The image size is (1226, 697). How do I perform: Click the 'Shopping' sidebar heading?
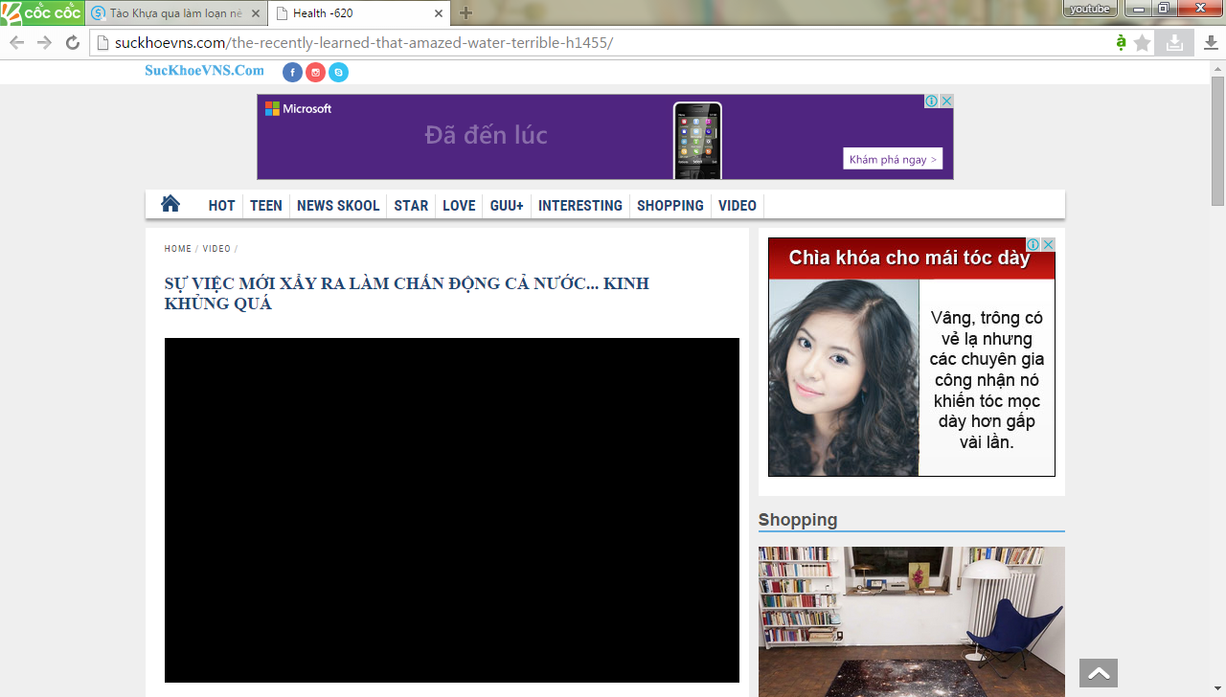point(798,519)
